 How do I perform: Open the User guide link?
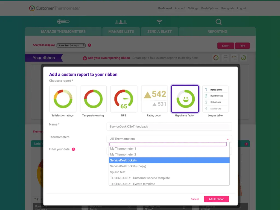coord(227,8)
